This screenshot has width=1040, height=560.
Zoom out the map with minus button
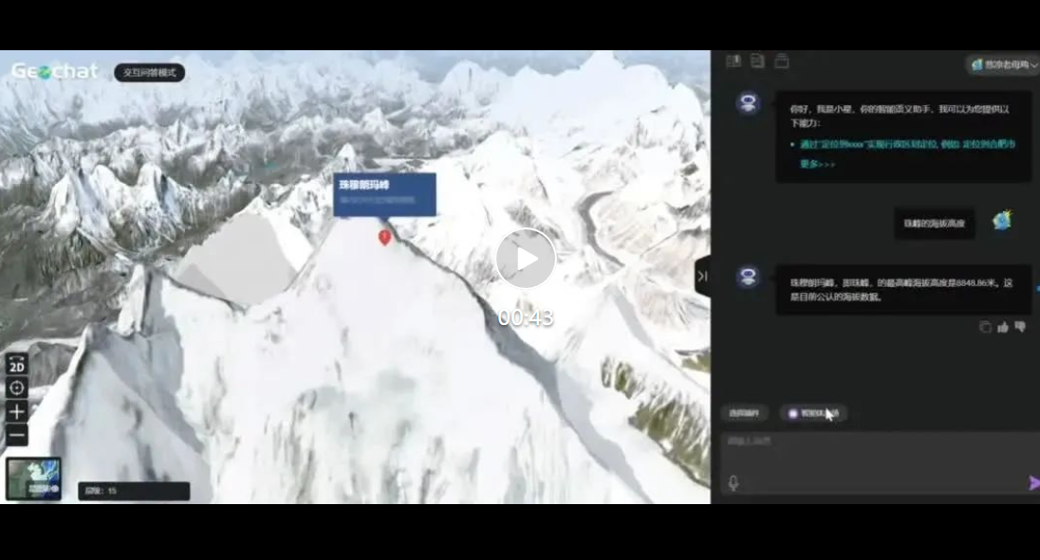tap(17, 435)
